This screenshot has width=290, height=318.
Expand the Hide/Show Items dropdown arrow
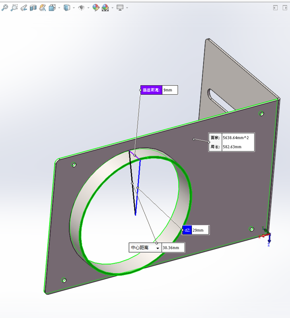point(88,8)
